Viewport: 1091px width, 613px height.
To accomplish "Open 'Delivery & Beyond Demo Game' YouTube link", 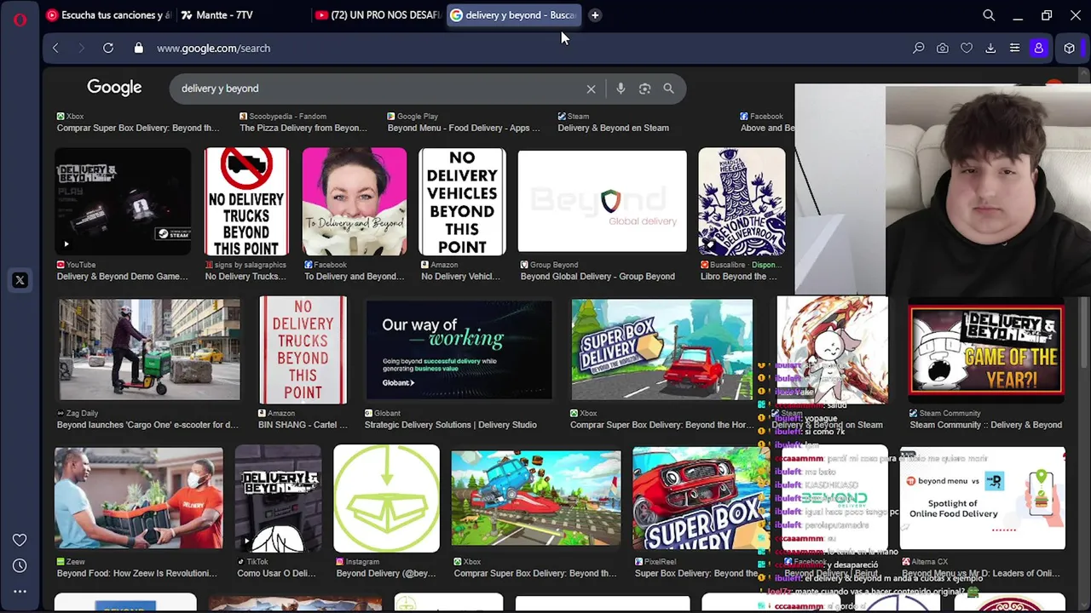I will coord(123,276).
